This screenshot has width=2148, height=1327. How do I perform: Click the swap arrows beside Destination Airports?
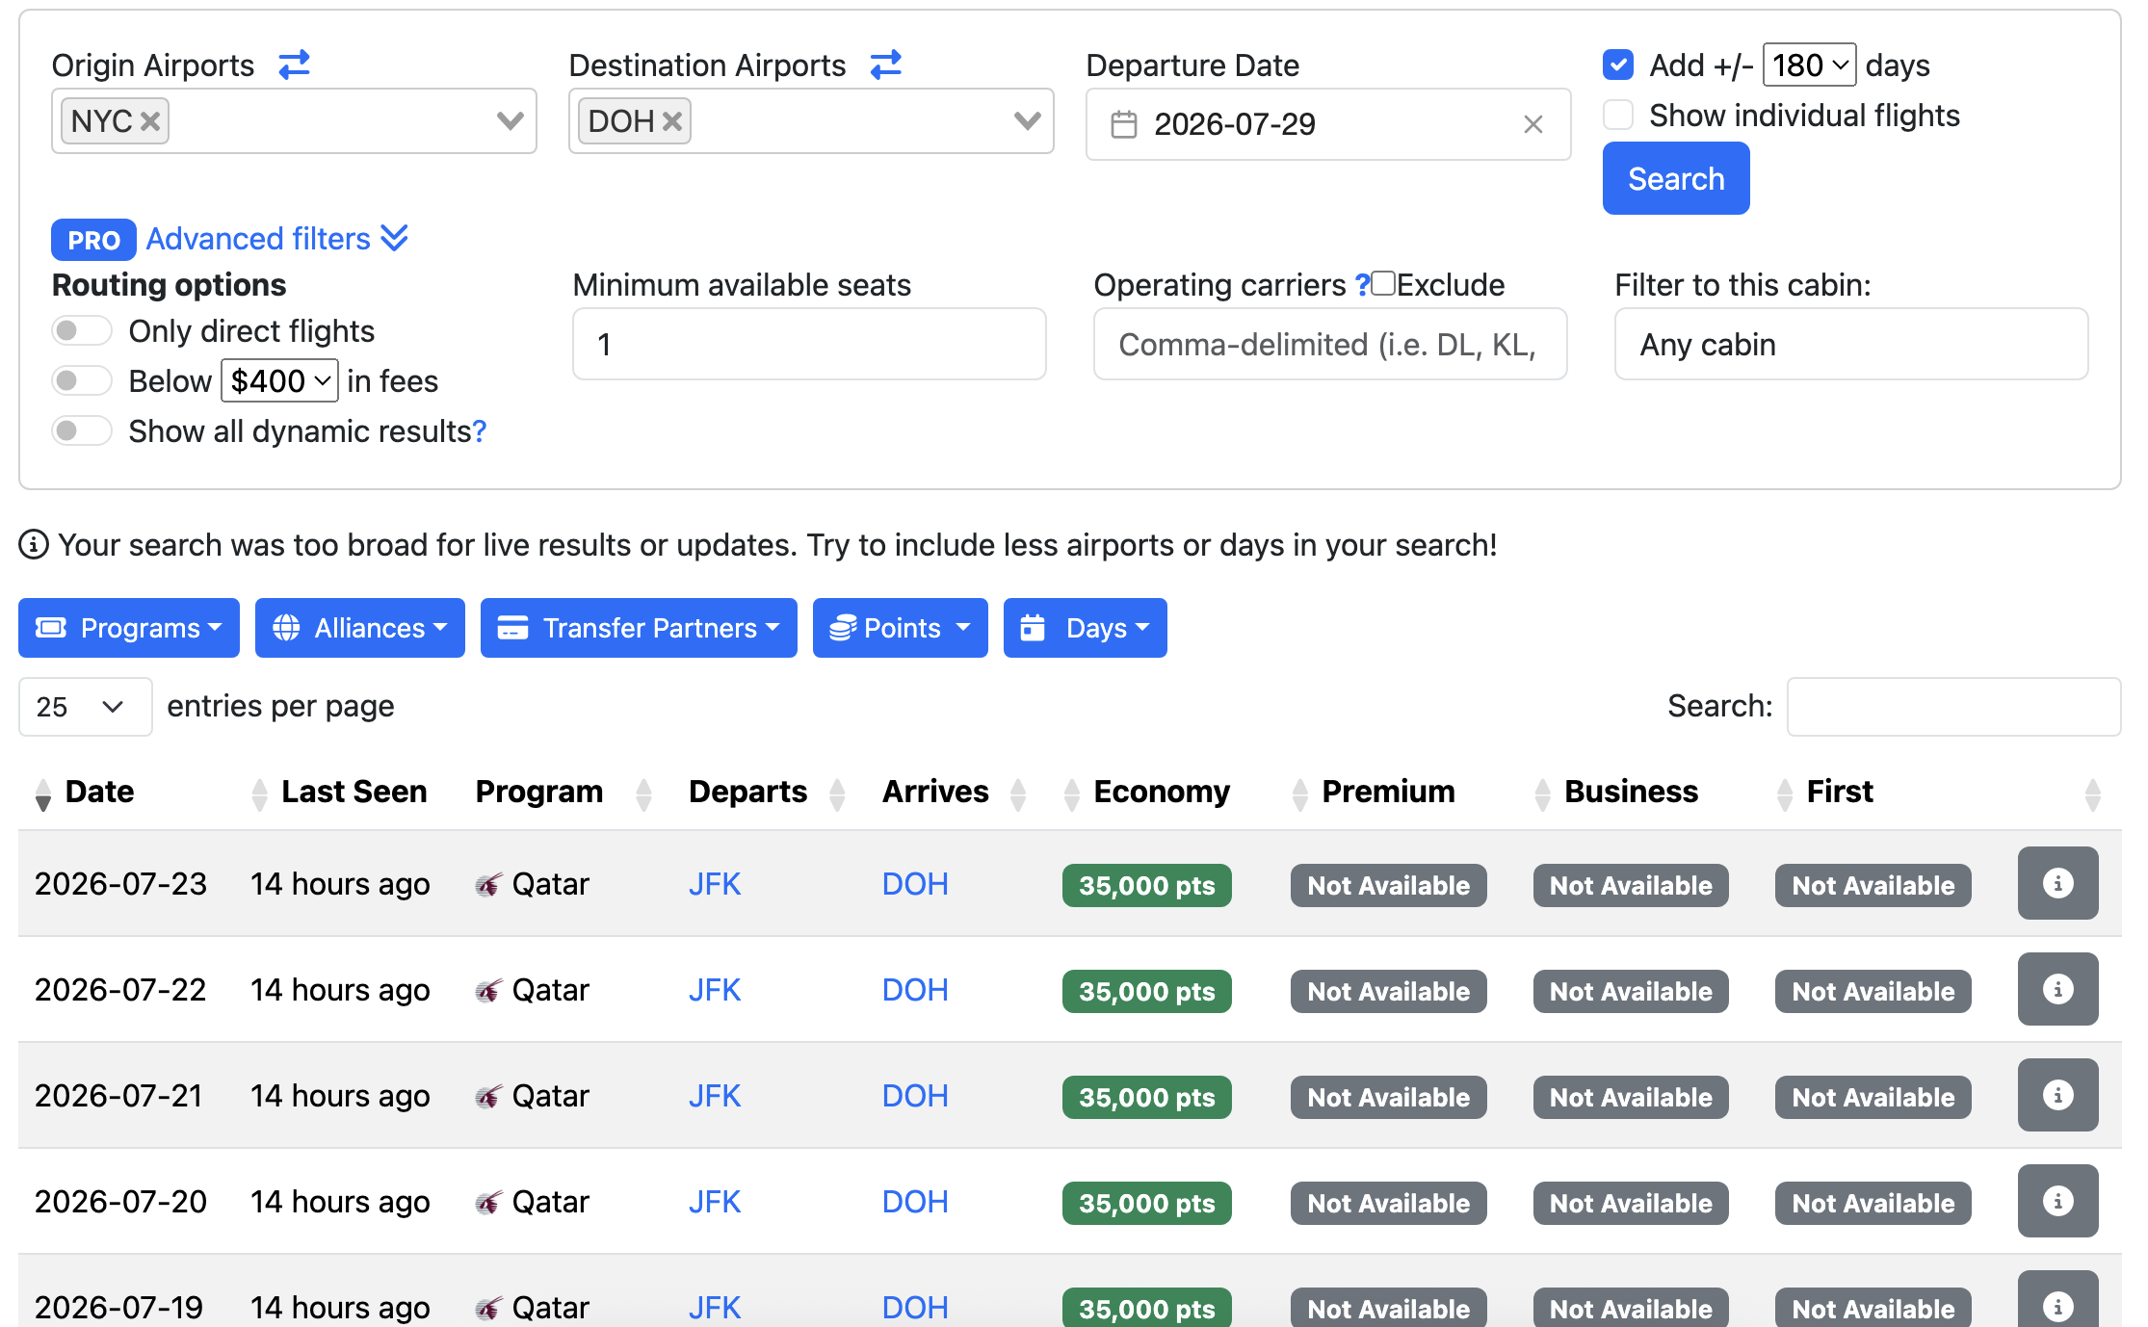click(885, 65)
